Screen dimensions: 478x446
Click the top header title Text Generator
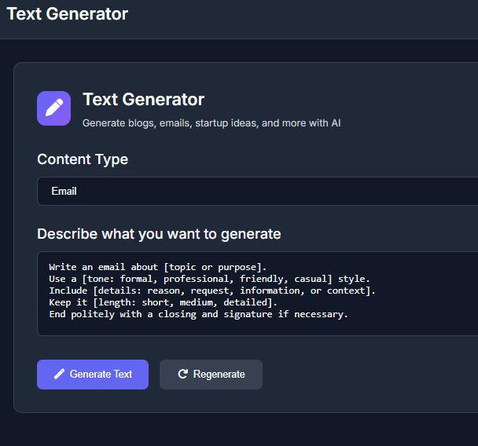click(x=67, y=13)
